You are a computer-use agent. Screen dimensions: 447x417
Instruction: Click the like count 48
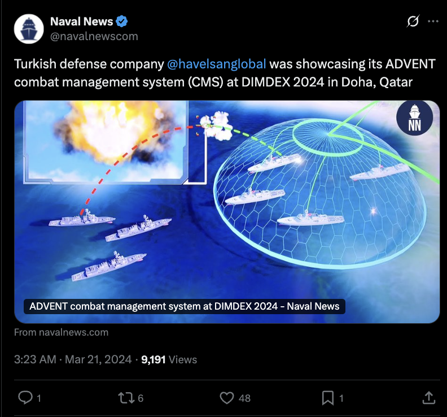[x=244, y=398]
